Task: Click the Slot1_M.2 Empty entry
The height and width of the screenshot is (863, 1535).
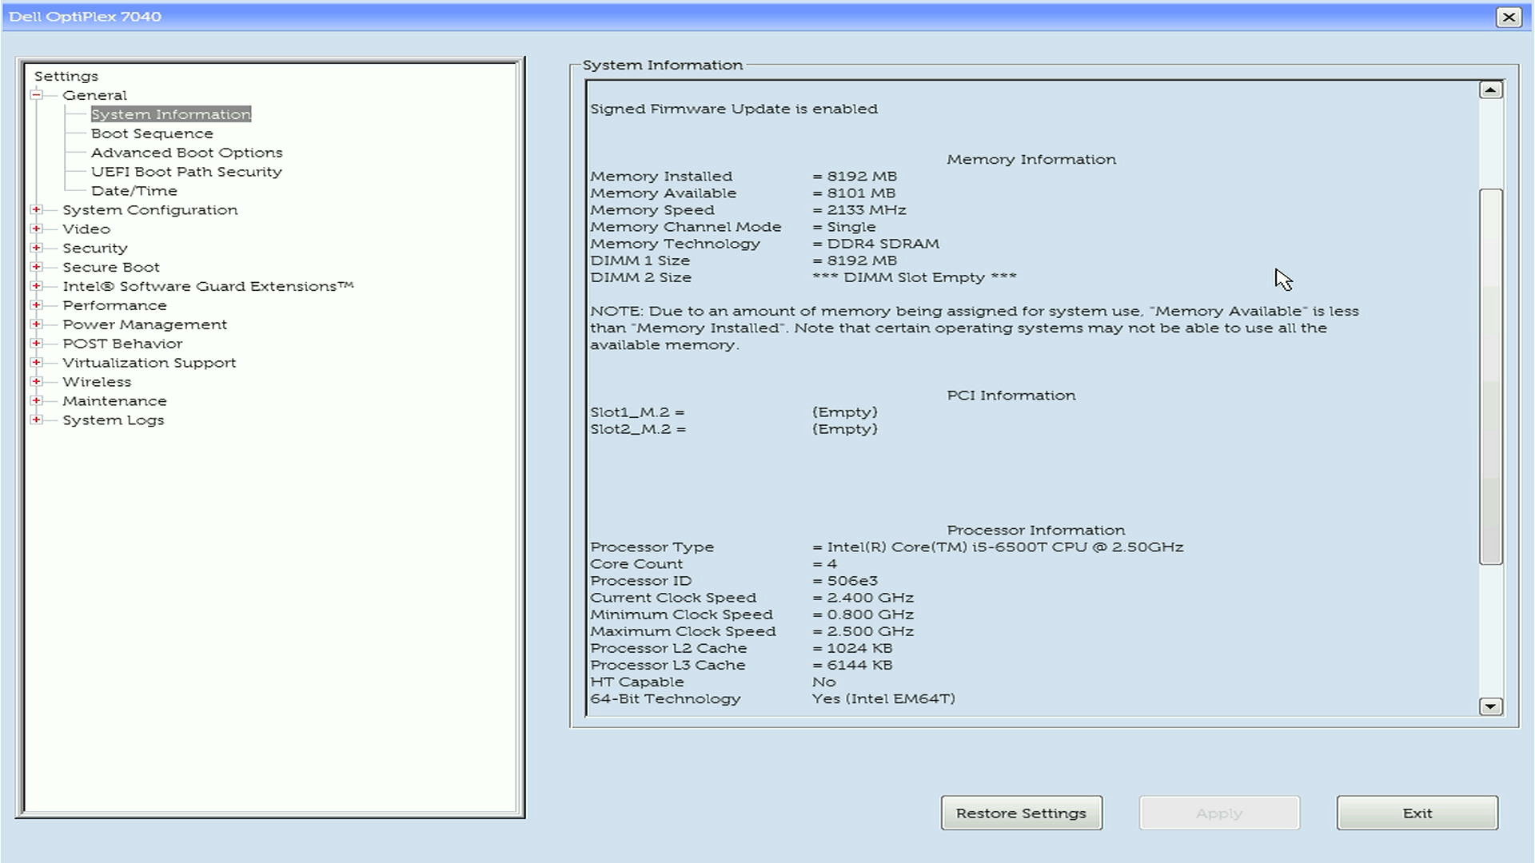Action: 845,412
